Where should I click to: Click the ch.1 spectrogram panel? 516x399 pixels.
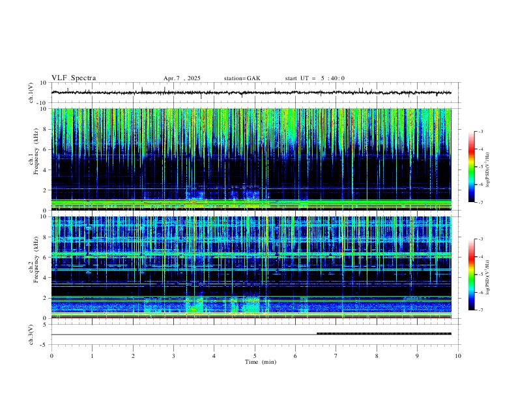(251, 159)
